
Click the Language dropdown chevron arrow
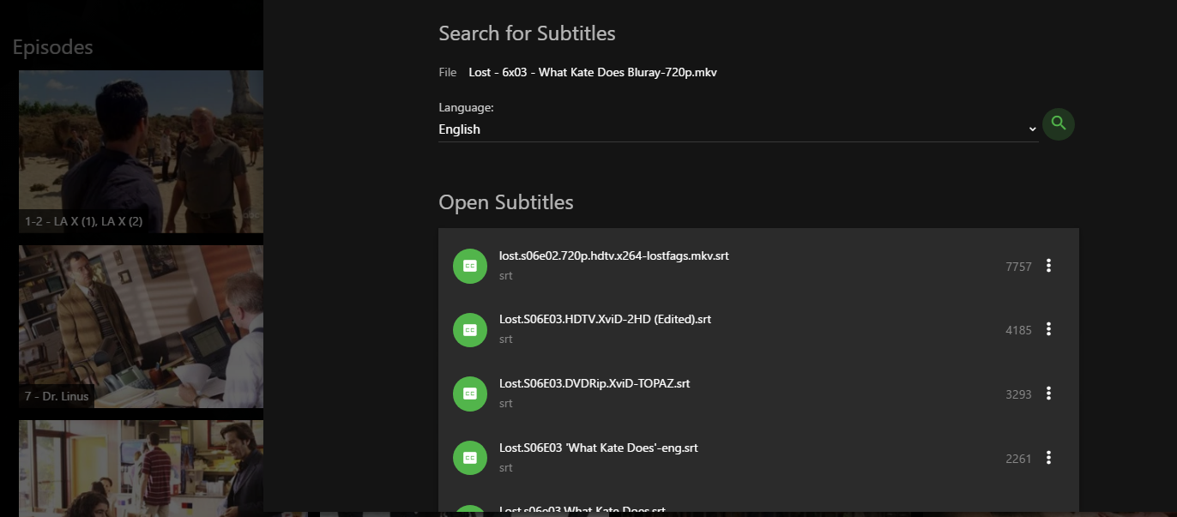pos(1032,129)
